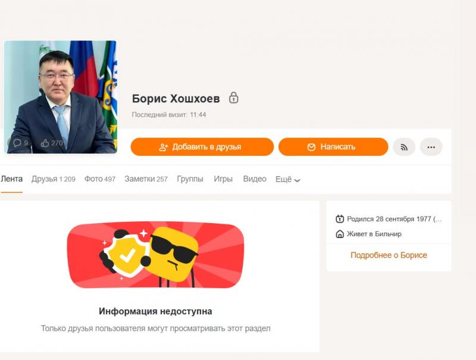
Task: Click the Добавить в друзья button
Action: pos(202,147)
